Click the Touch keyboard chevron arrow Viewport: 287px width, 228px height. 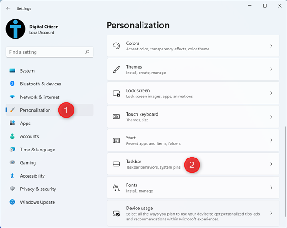pyautogui.click(x=271, y=117)
